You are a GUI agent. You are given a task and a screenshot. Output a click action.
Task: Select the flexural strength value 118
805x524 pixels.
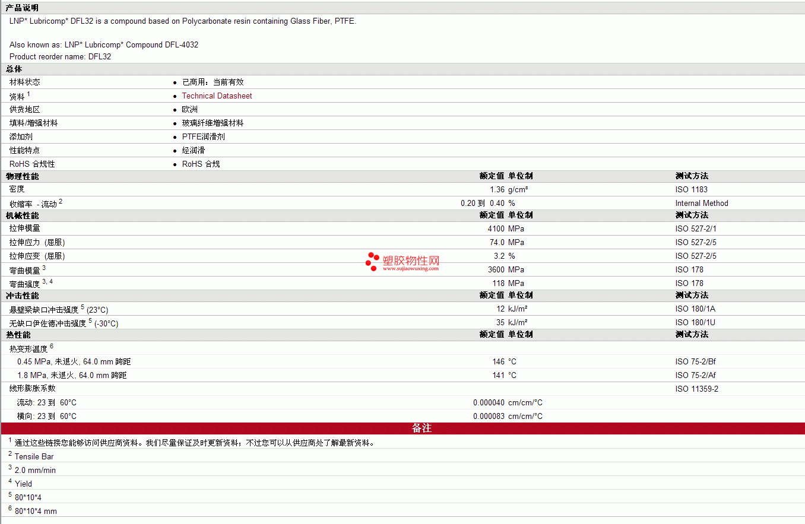point(499,283)
